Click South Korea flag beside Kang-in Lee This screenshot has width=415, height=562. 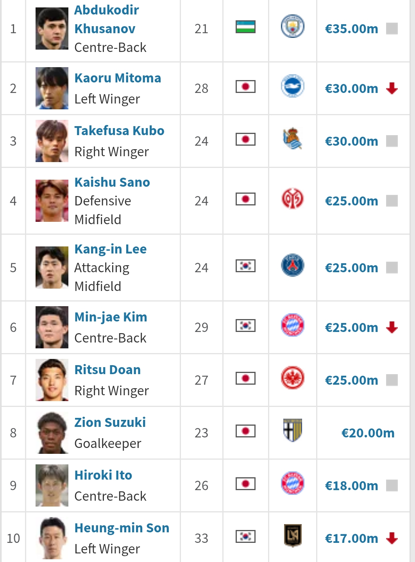pos(245,266)
